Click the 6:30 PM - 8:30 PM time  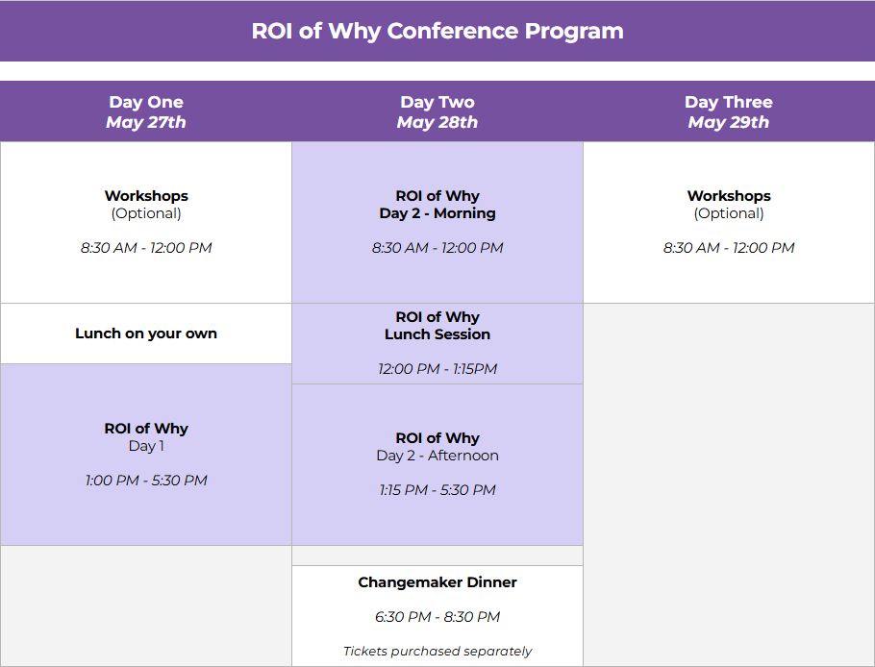point(437,617)
